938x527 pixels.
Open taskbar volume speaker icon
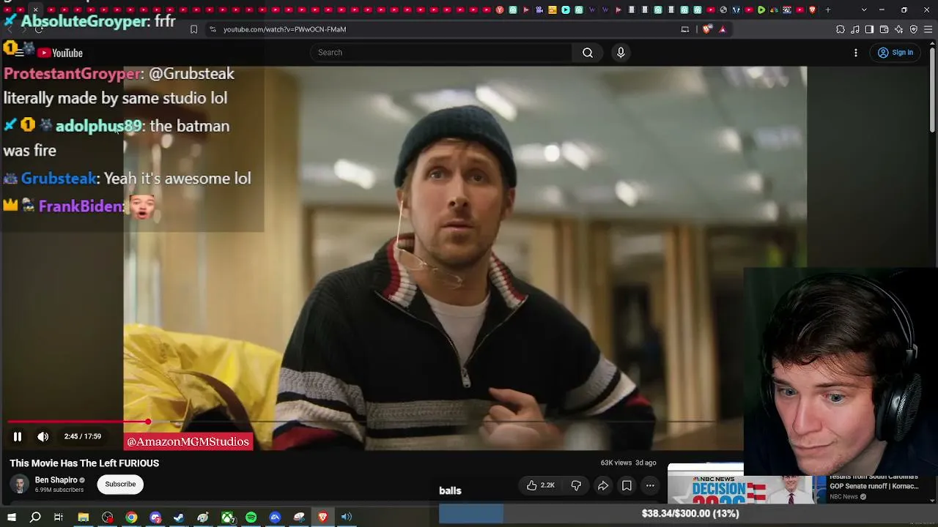point(347,517)
